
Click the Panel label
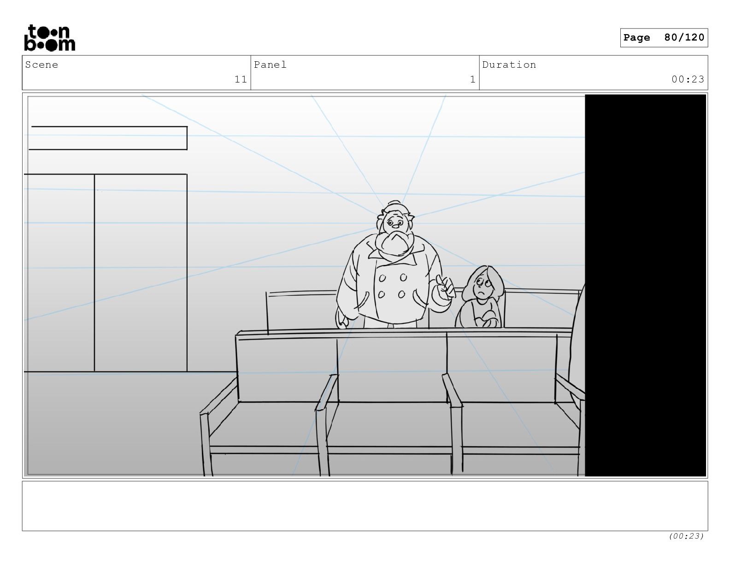tap(270, 65)
